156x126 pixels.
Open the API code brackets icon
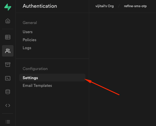(x=8, y=105)
